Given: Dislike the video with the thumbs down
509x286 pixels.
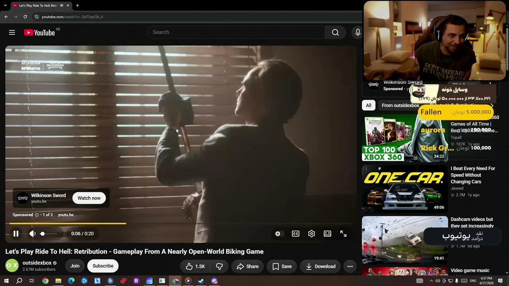Looking at the screenshot, I should (219, 267).
